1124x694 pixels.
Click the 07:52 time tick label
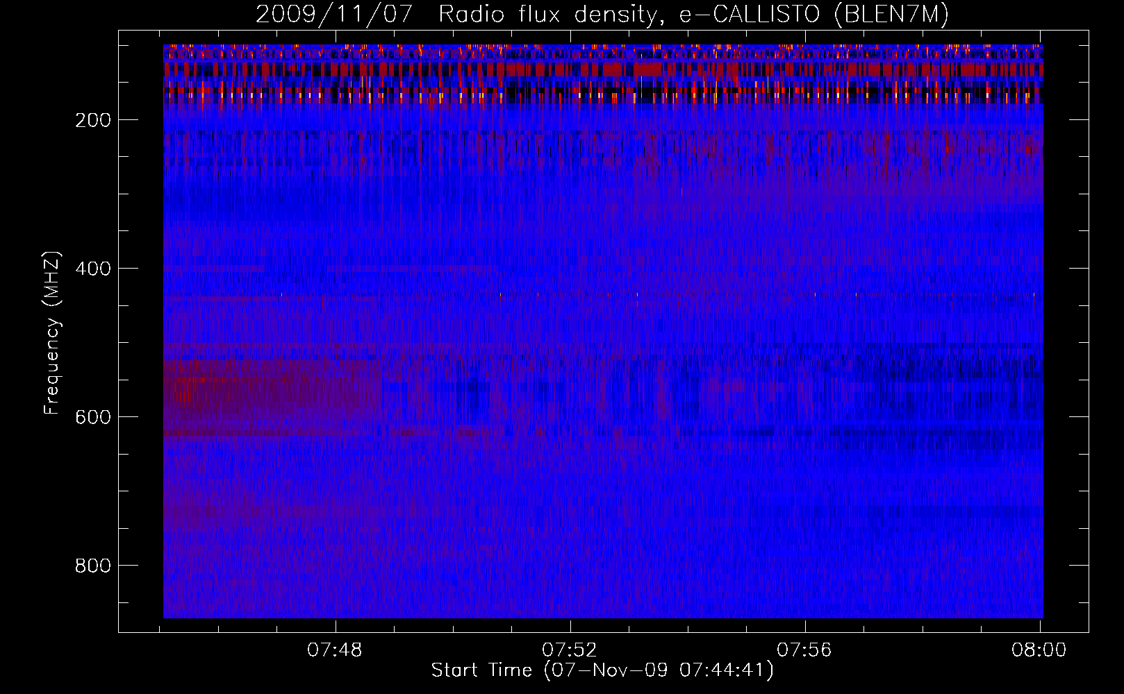click(570, 650)
